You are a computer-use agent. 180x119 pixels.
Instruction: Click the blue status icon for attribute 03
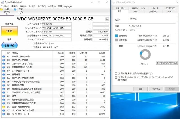(x=4, y=60)
